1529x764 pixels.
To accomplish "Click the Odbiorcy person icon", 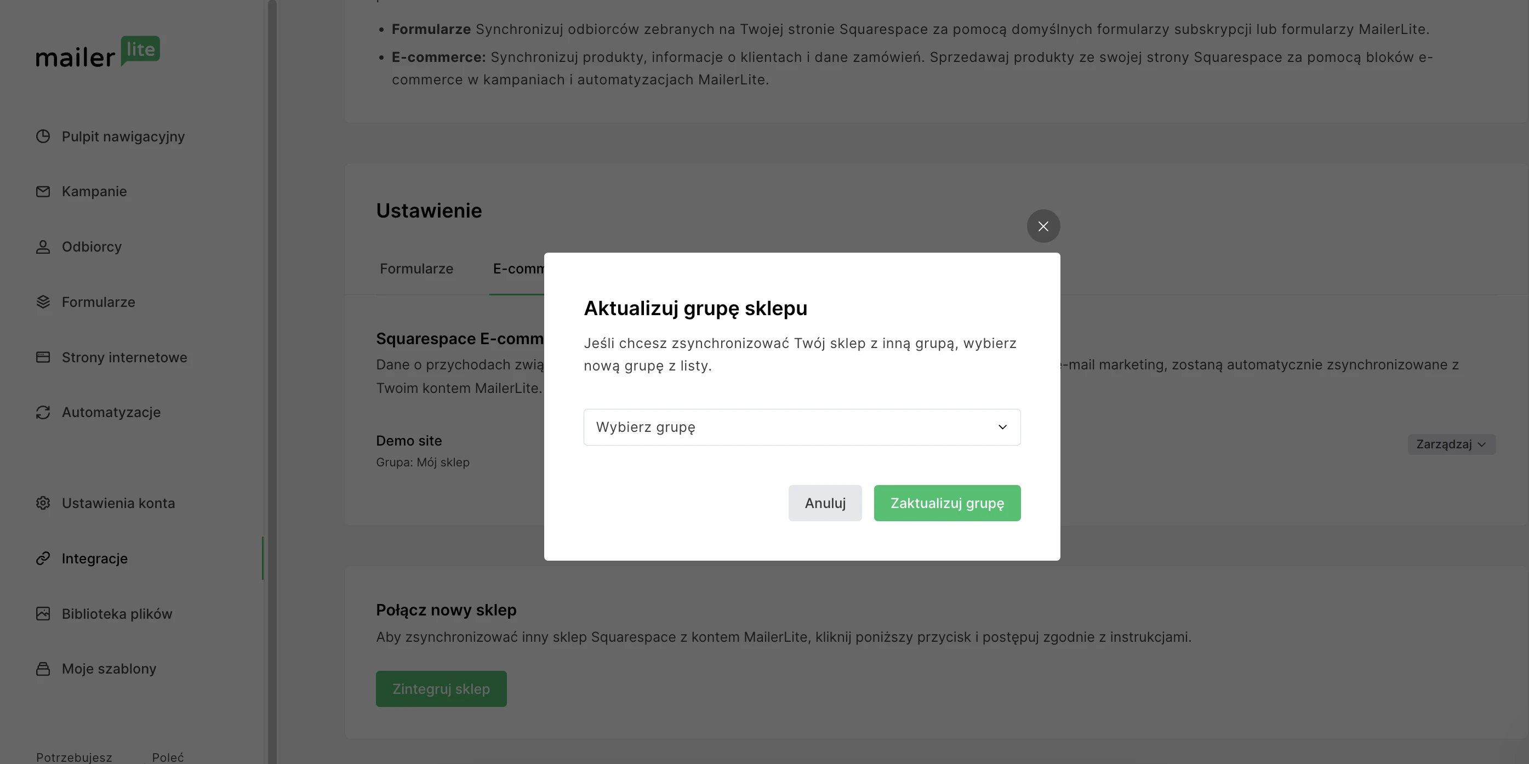I will tap(43, 247).
